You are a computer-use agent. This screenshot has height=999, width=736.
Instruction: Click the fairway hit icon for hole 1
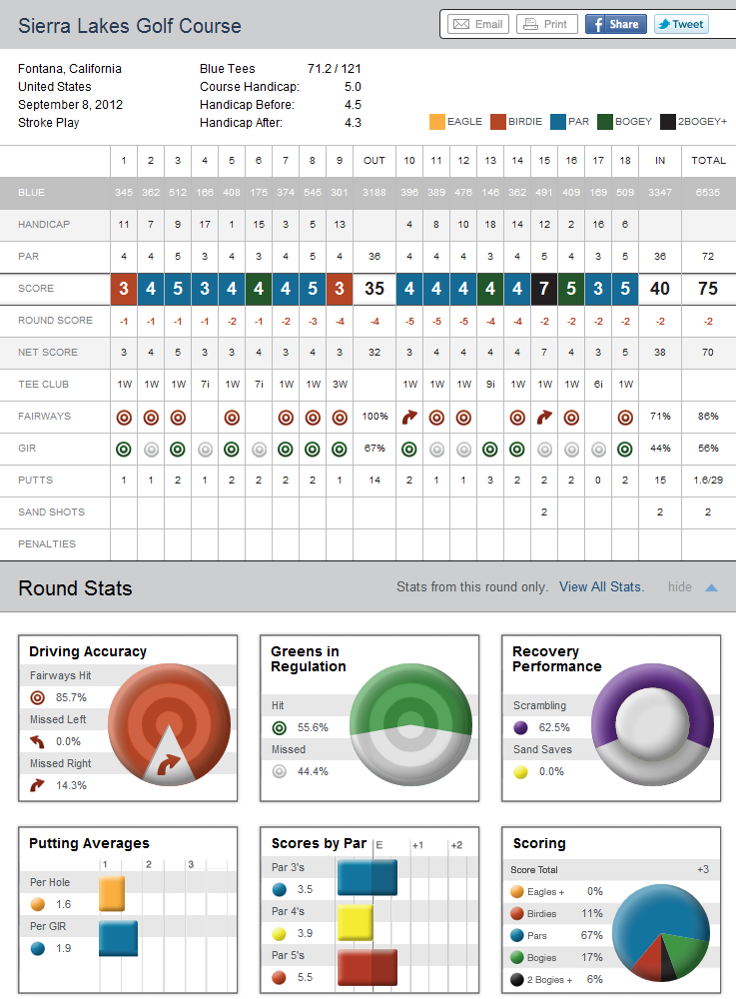pos(124,417)
